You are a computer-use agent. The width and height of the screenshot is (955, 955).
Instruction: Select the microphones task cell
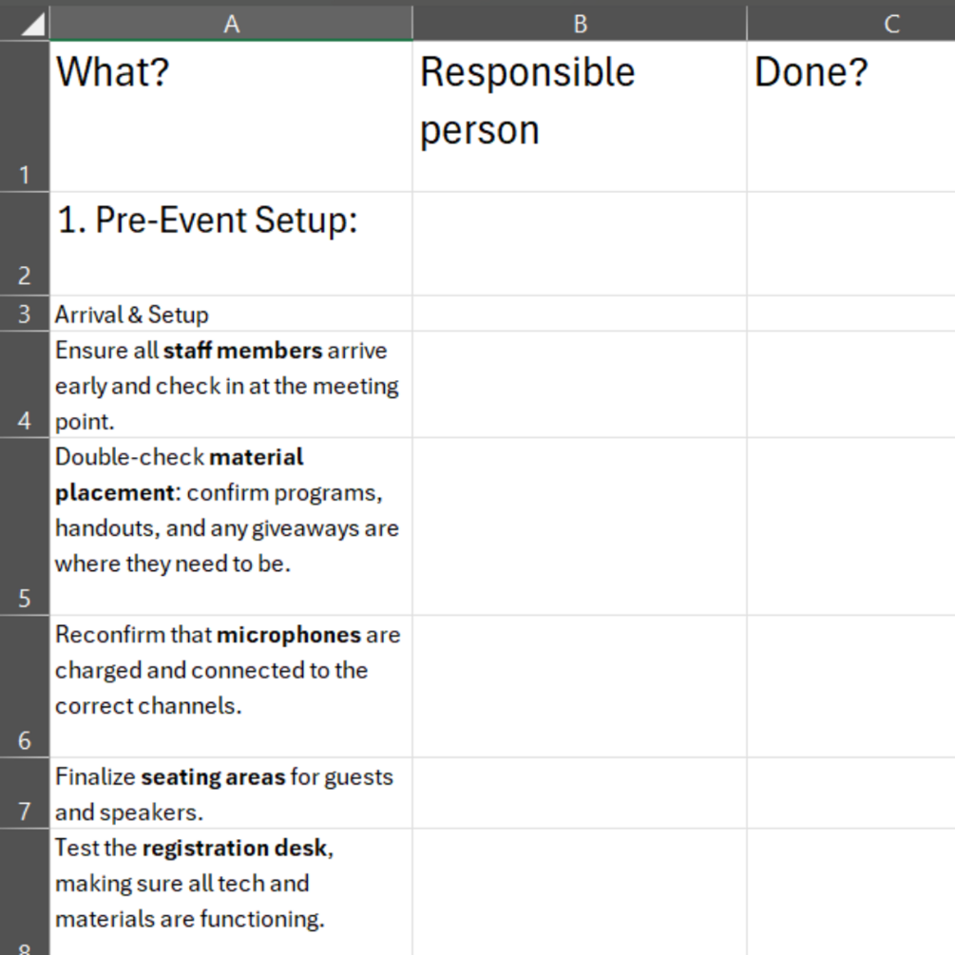pos(231,686)
